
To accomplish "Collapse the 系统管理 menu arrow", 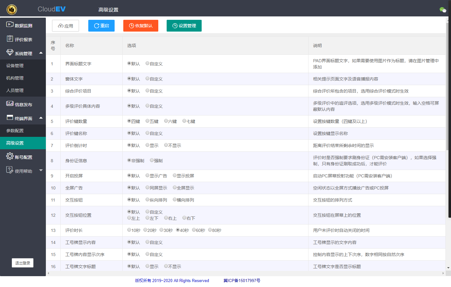I will [41, 53].
